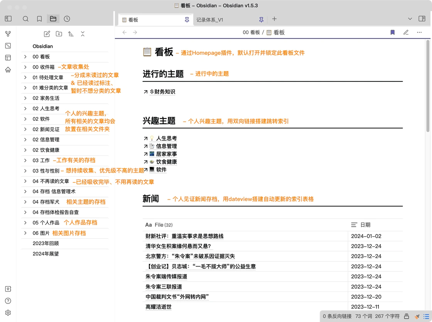Unpin the 看板 tab
The height and width of the screenshot is (322, 432).
tap(187, 20)
